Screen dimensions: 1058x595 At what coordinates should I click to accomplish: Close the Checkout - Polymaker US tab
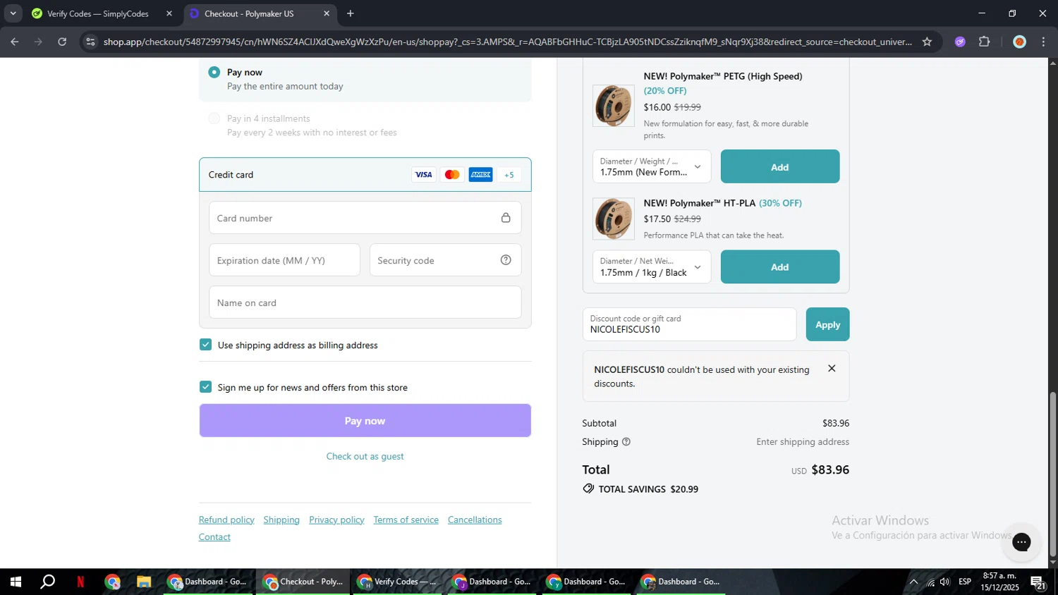pyautogui.click(x=326, y=13)
